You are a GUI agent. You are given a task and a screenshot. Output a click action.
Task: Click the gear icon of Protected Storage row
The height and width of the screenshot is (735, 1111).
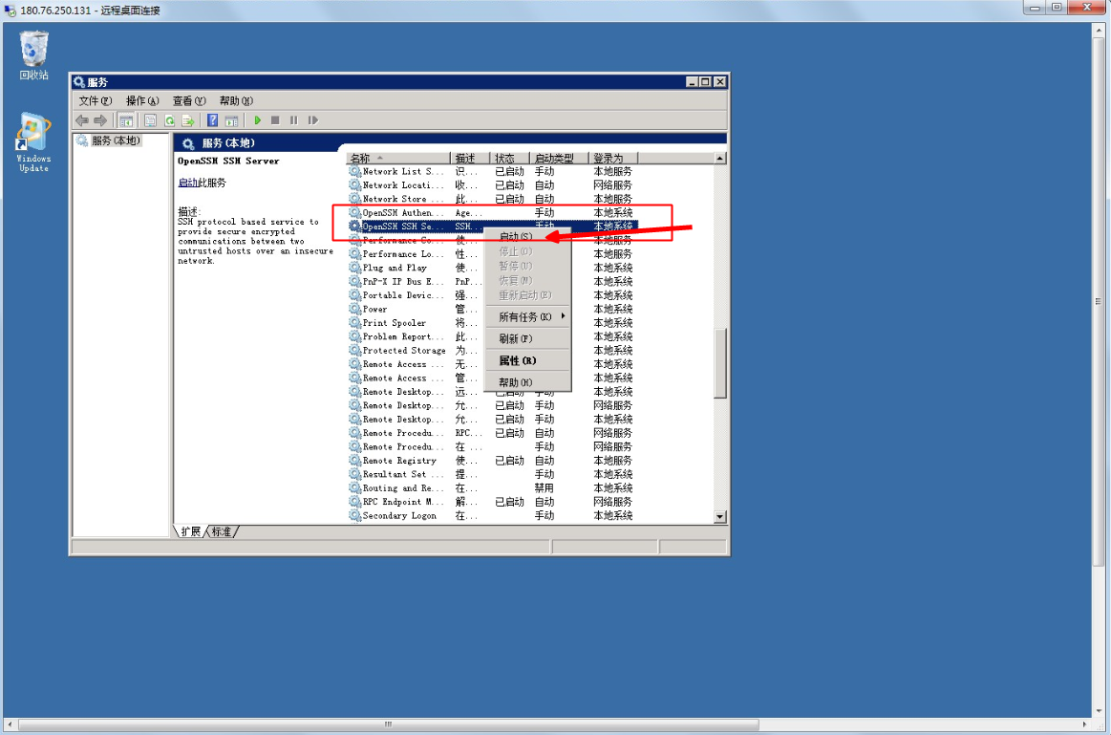click(355, 350)
